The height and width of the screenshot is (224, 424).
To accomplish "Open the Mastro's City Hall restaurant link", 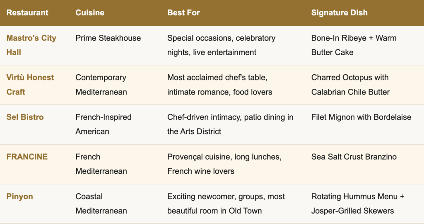I will point(31,38).
